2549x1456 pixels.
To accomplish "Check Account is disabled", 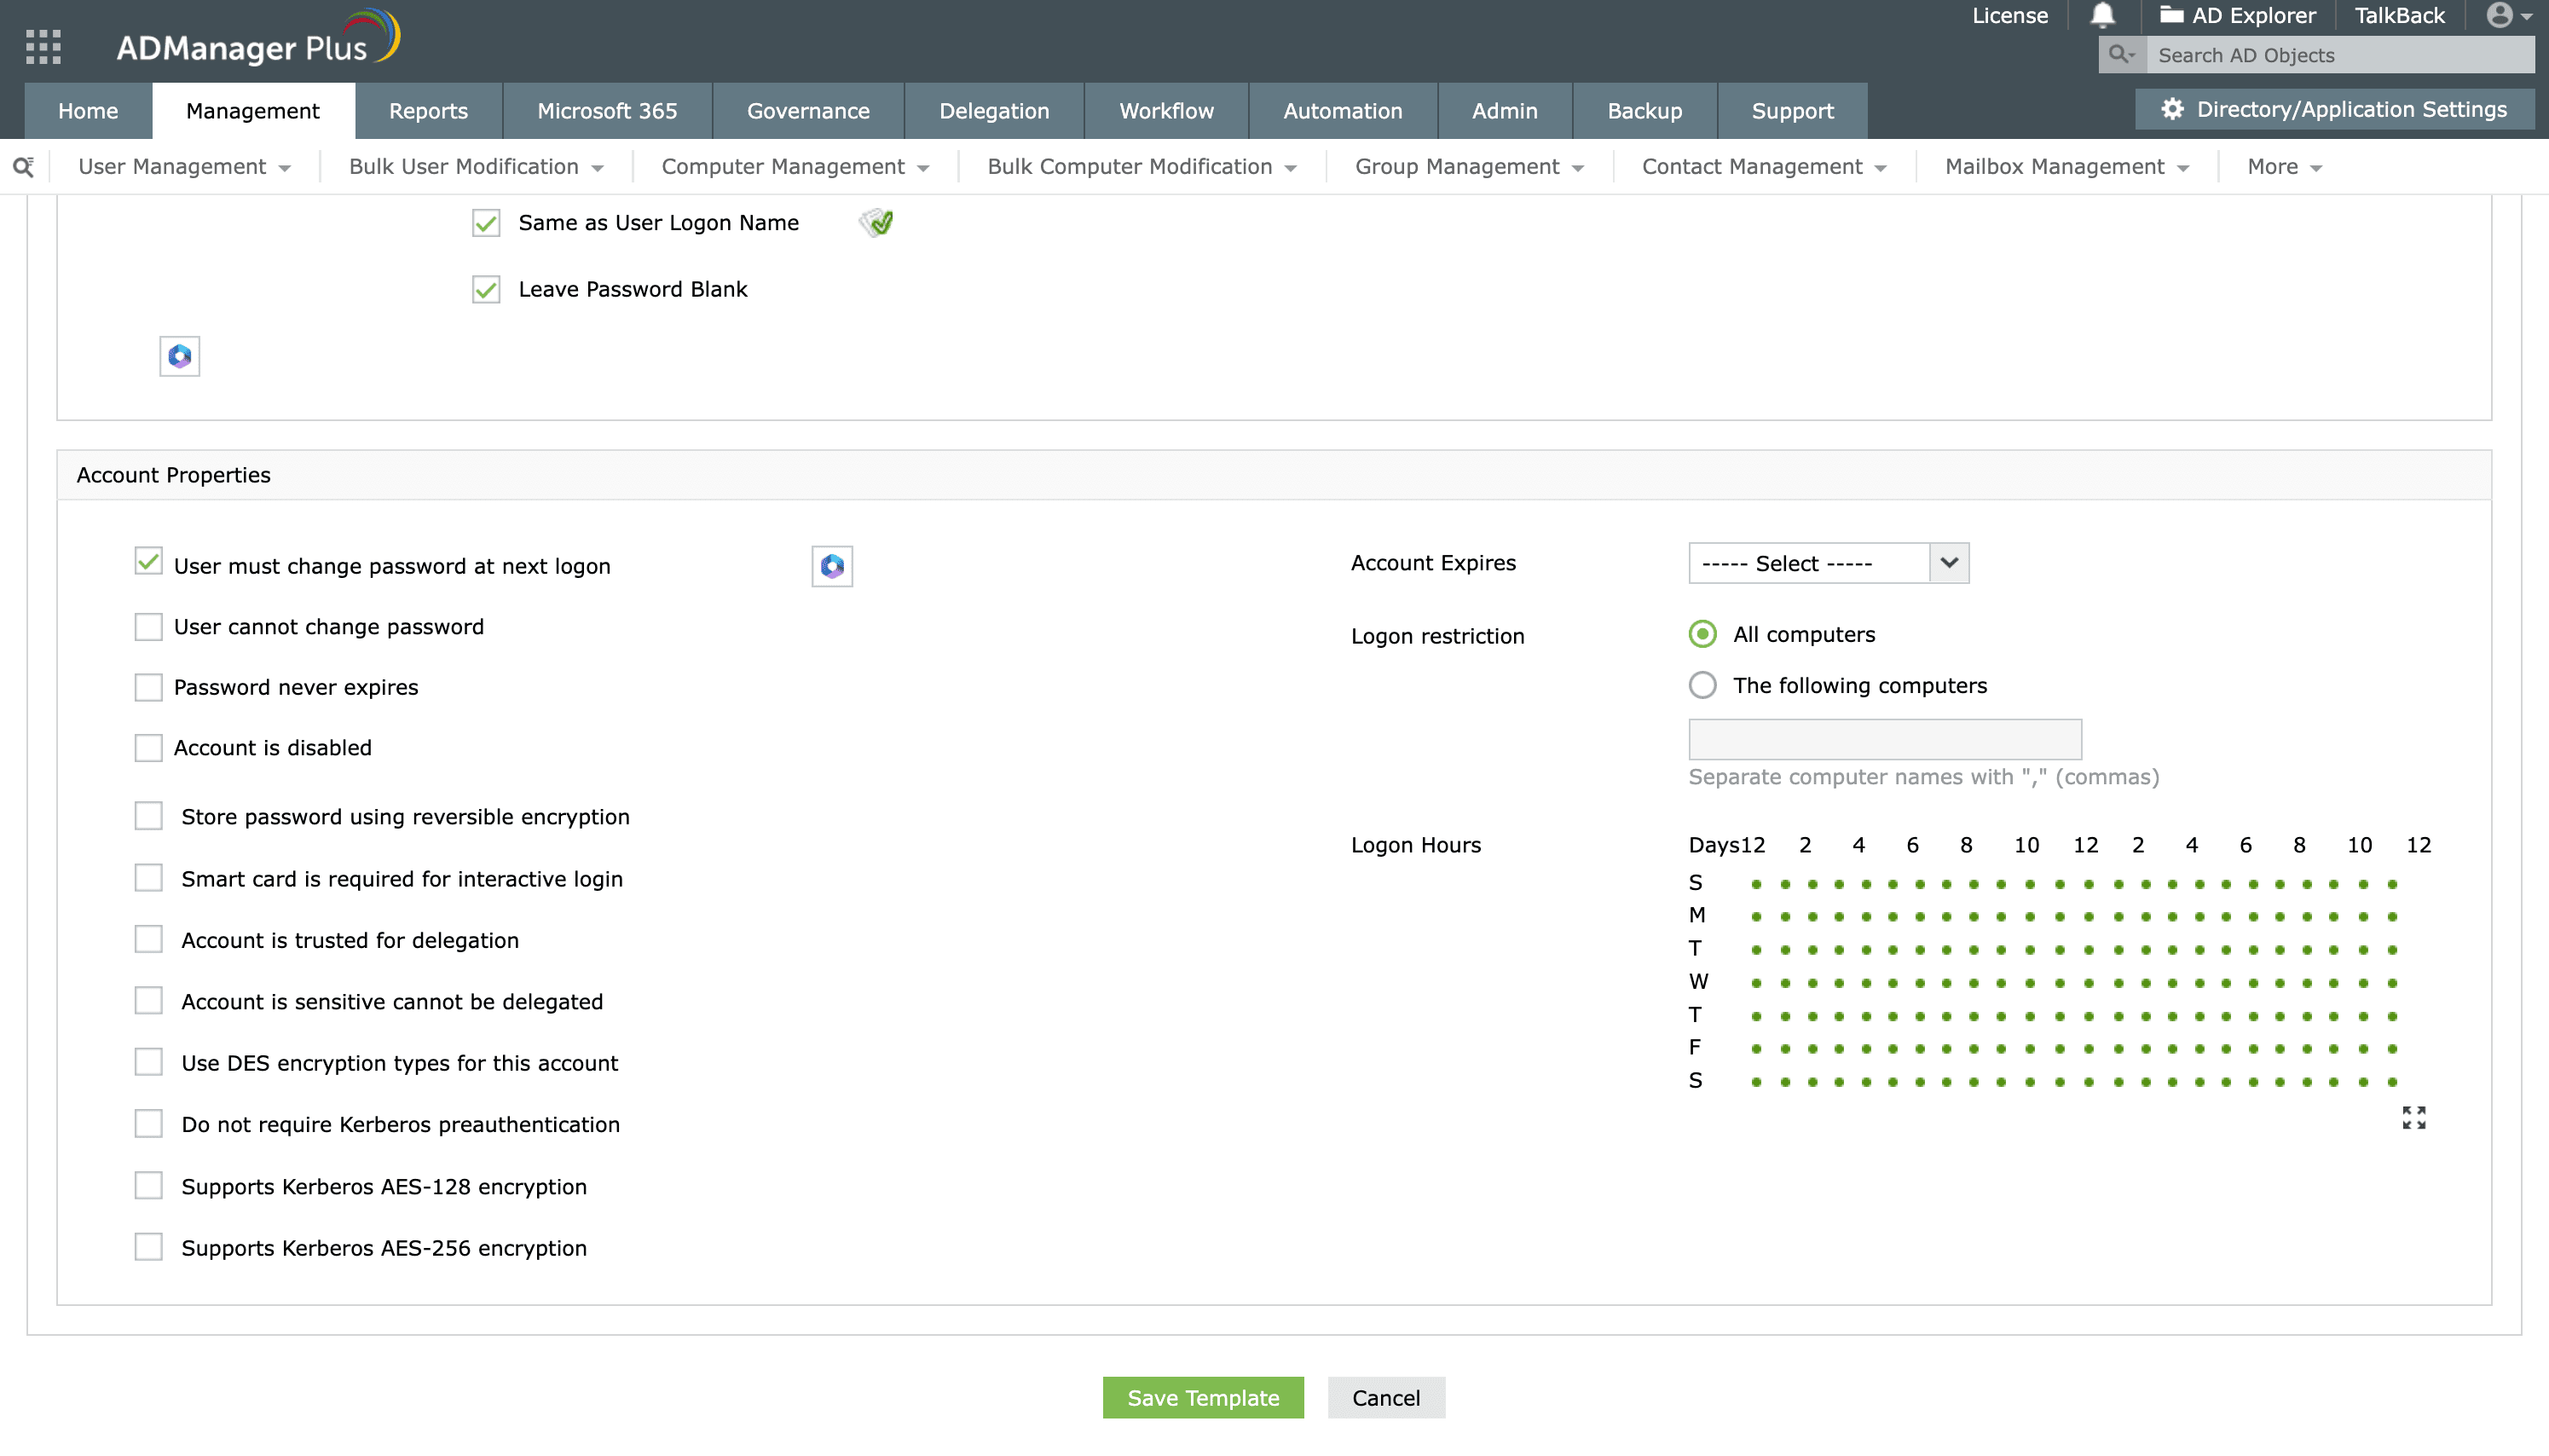I will 148,747.
